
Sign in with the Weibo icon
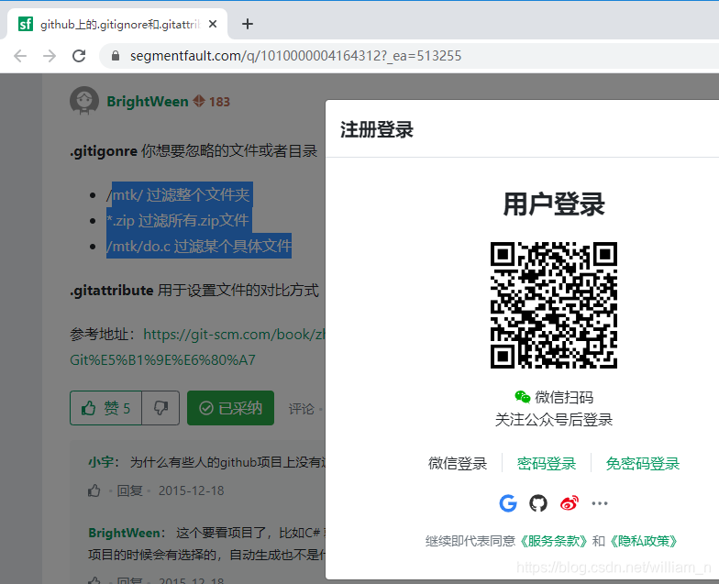coord(569,503)
